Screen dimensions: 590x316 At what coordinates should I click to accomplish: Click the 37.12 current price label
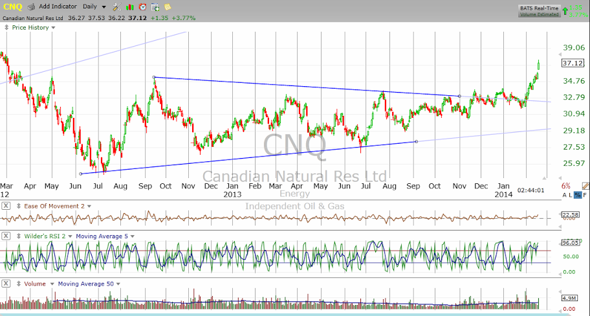pos(573,63)
